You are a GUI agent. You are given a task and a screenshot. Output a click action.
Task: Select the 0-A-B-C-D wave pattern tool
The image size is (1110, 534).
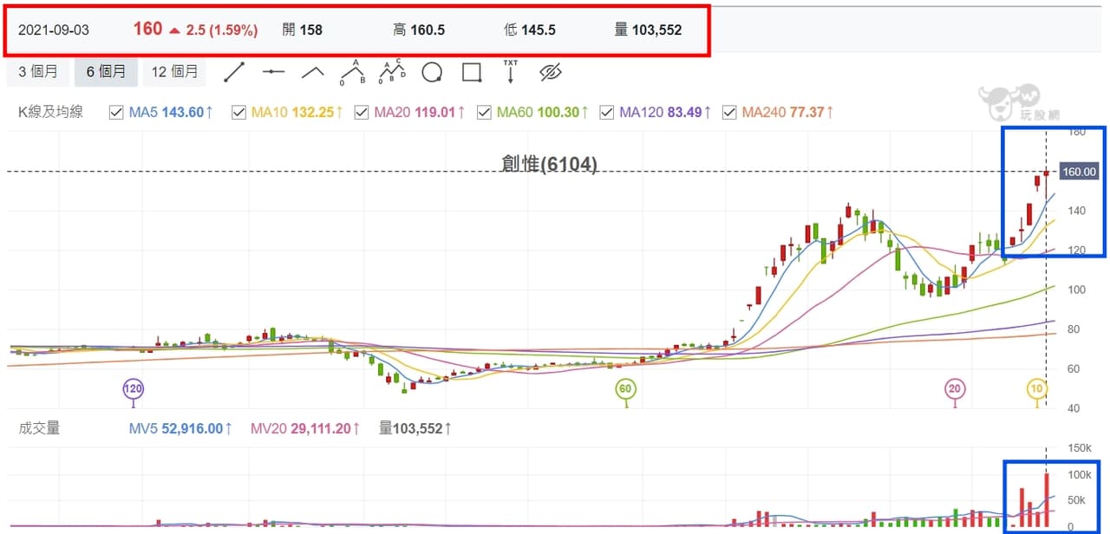pos(392,72)
